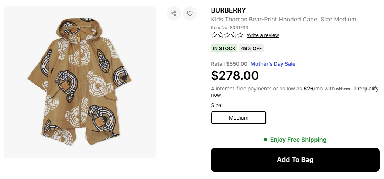Select the Medium size option
Viewport: 384px width, 179px height.
(239, 118)
